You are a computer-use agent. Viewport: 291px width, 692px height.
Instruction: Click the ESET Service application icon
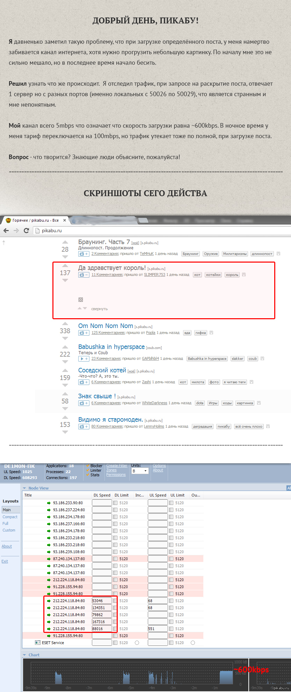point(38,643)
